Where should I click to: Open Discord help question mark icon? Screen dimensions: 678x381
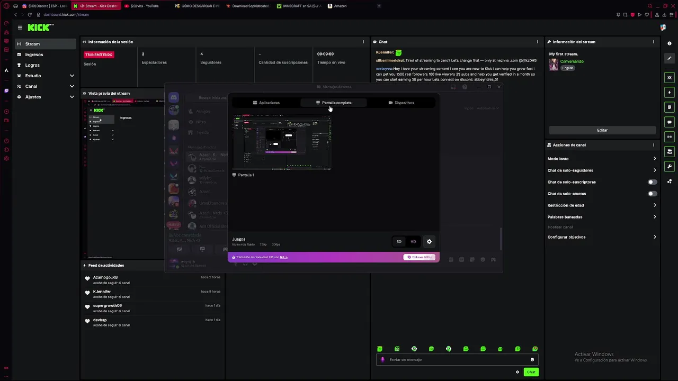tap(465, 87)
